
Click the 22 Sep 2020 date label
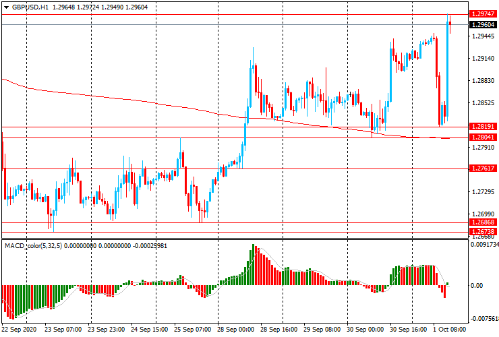point(20,330)
